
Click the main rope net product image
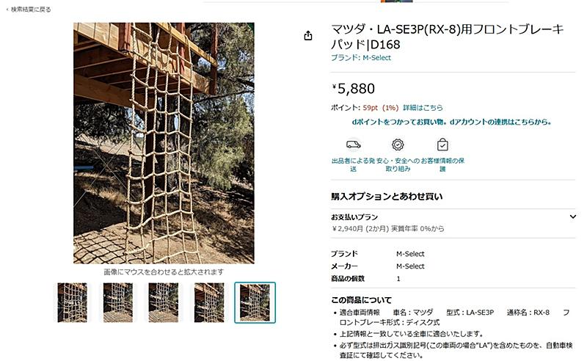click(164, 143)
